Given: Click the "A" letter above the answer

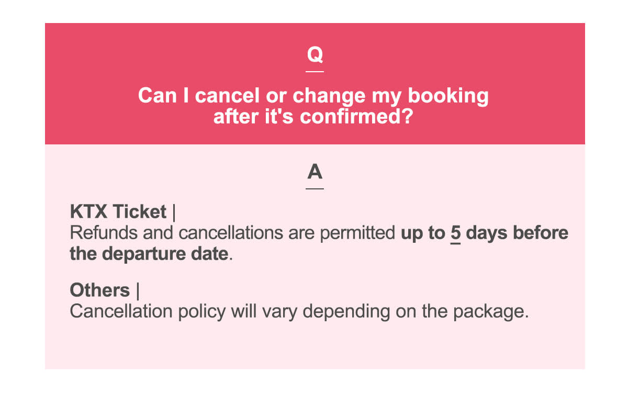Looking at the screenshot, I should click(315, 172).
